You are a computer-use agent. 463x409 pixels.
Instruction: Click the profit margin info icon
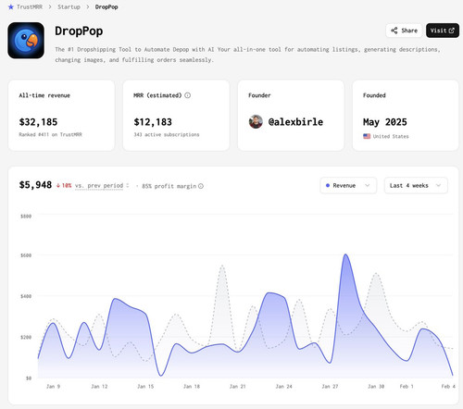[201, 186]
